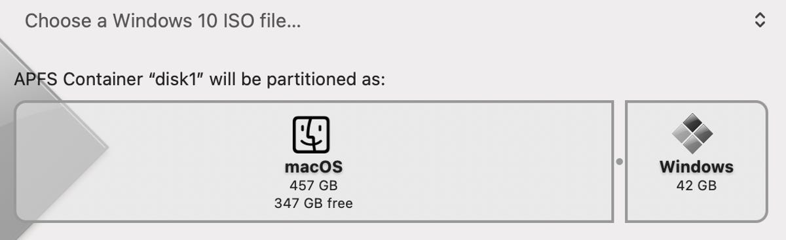Click the "42 GB" Windows size text

pos(696,186)
